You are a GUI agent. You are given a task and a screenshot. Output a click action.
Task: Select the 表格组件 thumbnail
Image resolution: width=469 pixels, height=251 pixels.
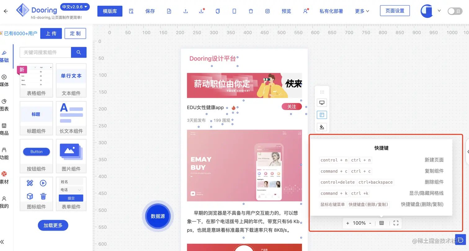[36, 80]
